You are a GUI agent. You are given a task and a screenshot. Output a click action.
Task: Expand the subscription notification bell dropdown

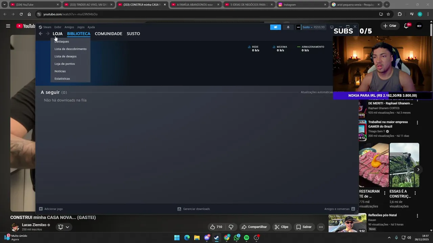(64, 227)
